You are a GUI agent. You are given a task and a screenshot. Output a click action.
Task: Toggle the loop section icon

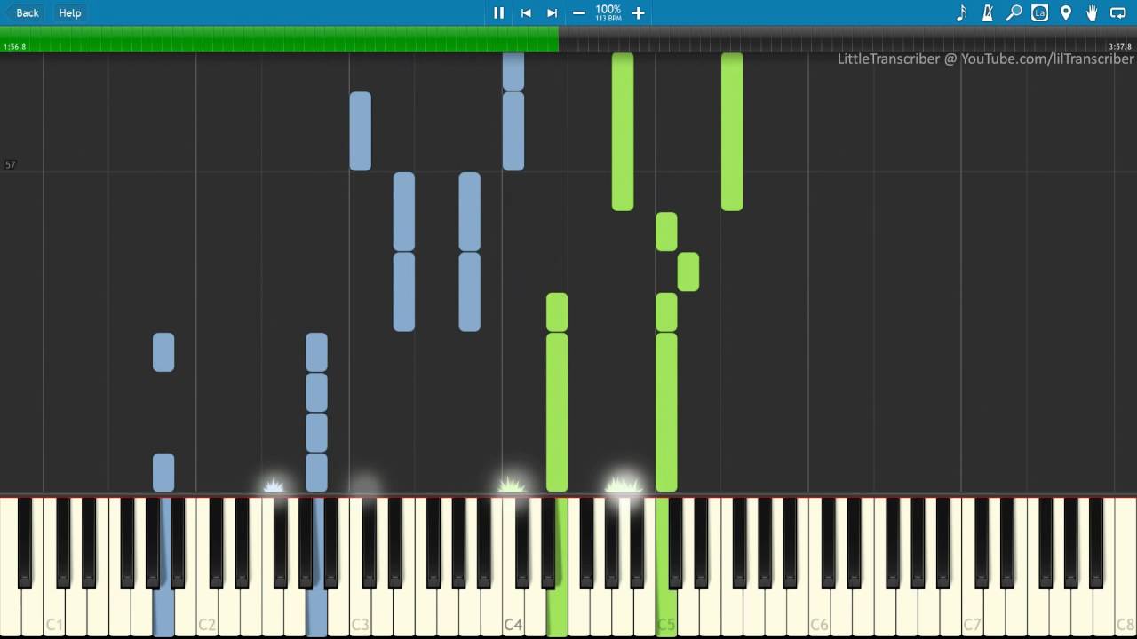coord(1118,12)
